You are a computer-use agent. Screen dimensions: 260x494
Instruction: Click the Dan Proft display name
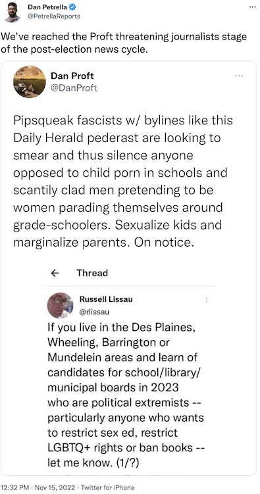click(72, 76)
